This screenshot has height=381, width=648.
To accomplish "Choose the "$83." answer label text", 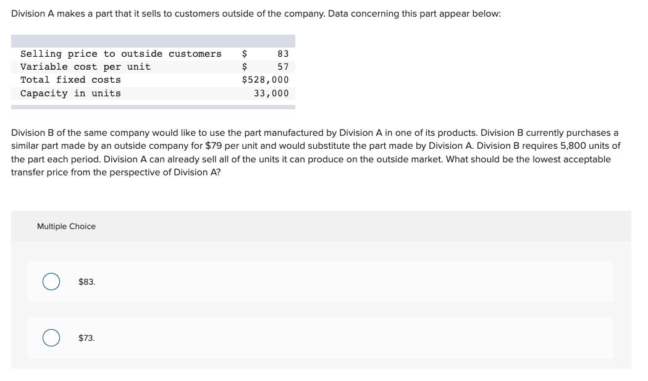I will coord(86,282).
